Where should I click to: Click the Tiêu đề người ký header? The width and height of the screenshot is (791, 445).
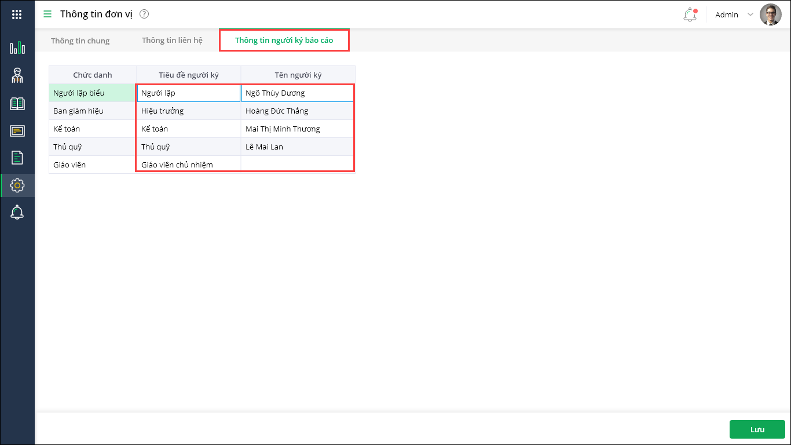[189, 75]
